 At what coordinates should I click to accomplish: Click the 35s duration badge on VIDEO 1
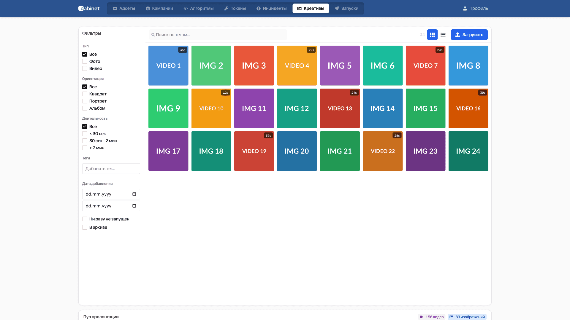click(x=183, y=50)
